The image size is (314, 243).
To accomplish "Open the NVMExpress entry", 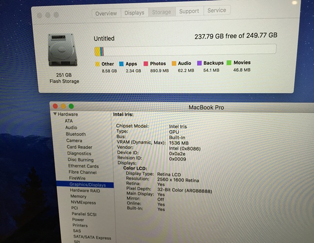I will point(83,203).
